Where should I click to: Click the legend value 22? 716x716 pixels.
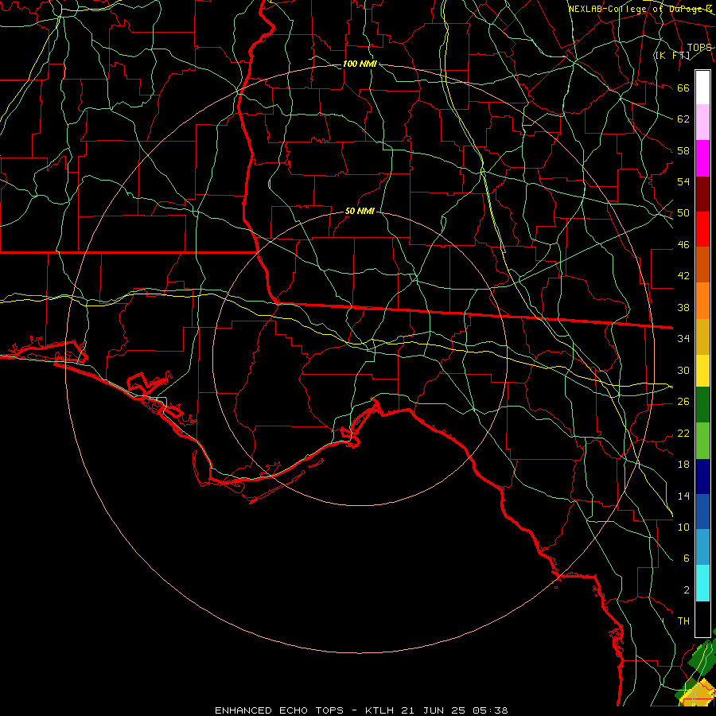[x=683, y=433]
